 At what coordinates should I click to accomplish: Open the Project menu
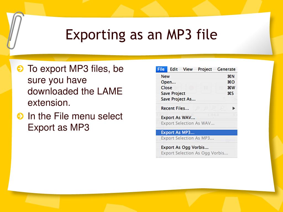(205, 69)
